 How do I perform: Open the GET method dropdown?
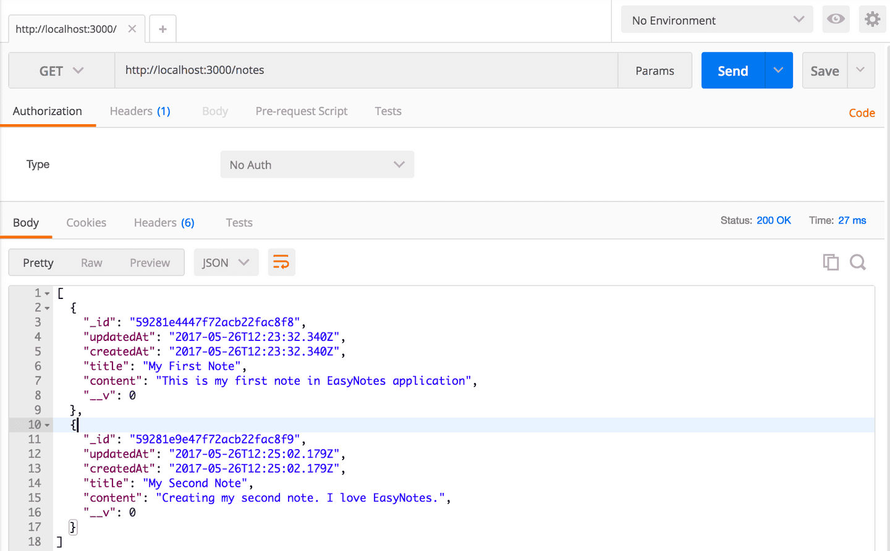[x=61, y=70]
